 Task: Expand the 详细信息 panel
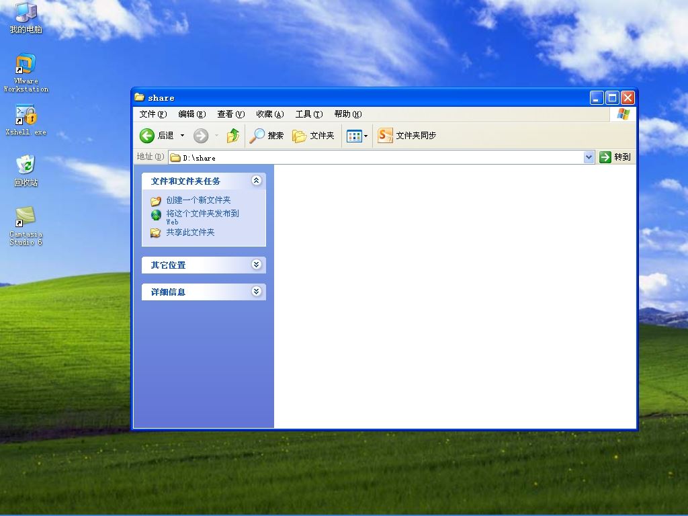point(256,291)
